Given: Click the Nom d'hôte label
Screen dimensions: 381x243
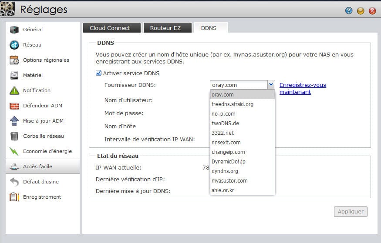Looking at the screenshot, I should 120,126.
